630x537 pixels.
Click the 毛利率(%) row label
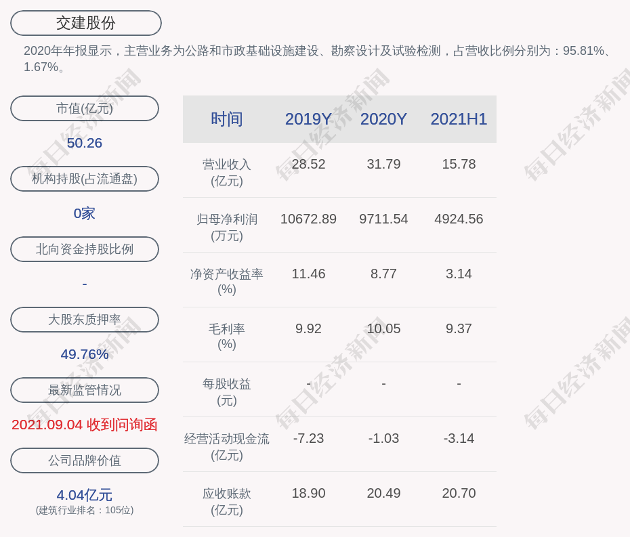coord(227,337)
